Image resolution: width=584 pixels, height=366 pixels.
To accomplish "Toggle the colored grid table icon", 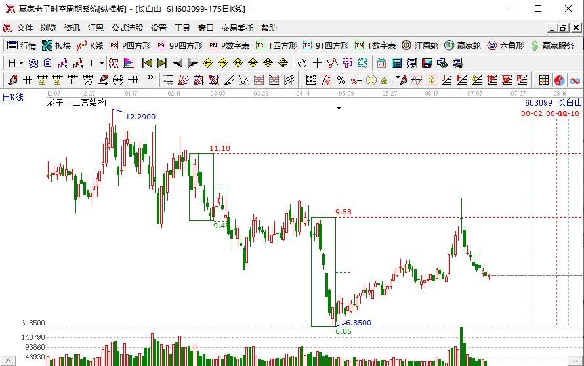I will tap(544, 80).
